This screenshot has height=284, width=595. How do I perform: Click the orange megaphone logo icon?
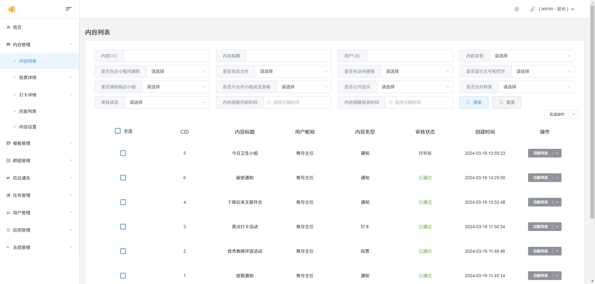tap(12, 9)
